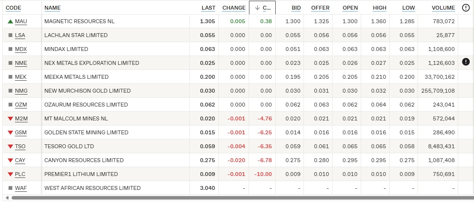474x203 pixels.
Task: Open the CAY stock code link
Action: point(20,160)
